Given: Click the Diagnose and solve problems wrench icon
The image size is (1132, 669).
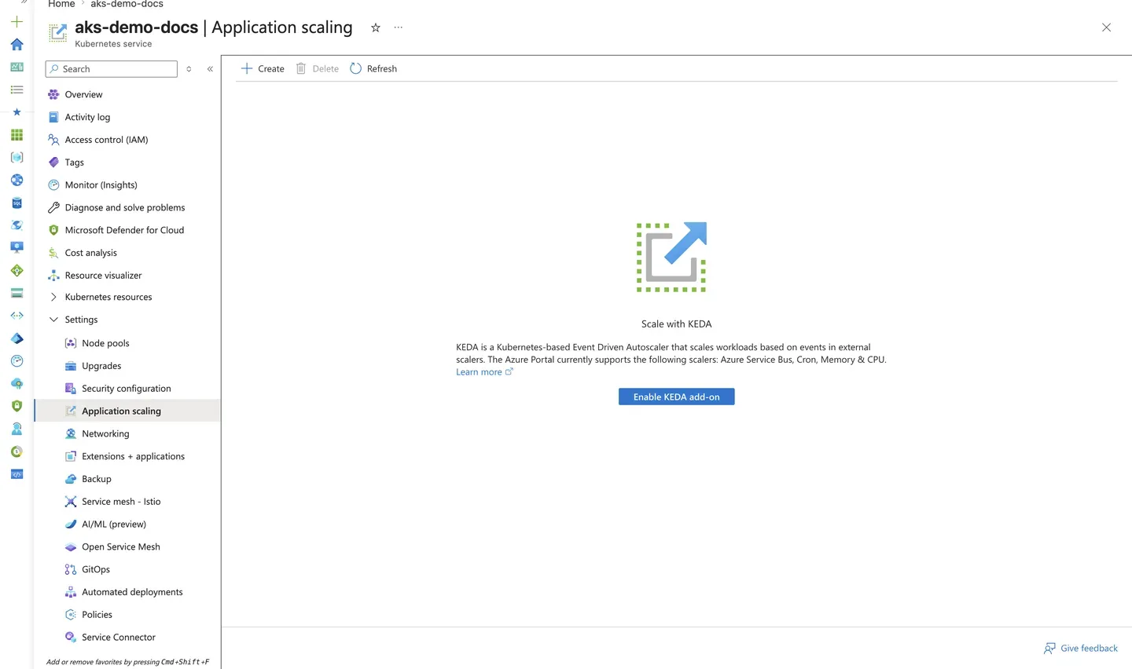Looking at the screenshot, I should pyautogui.click(x=53, y=207).
